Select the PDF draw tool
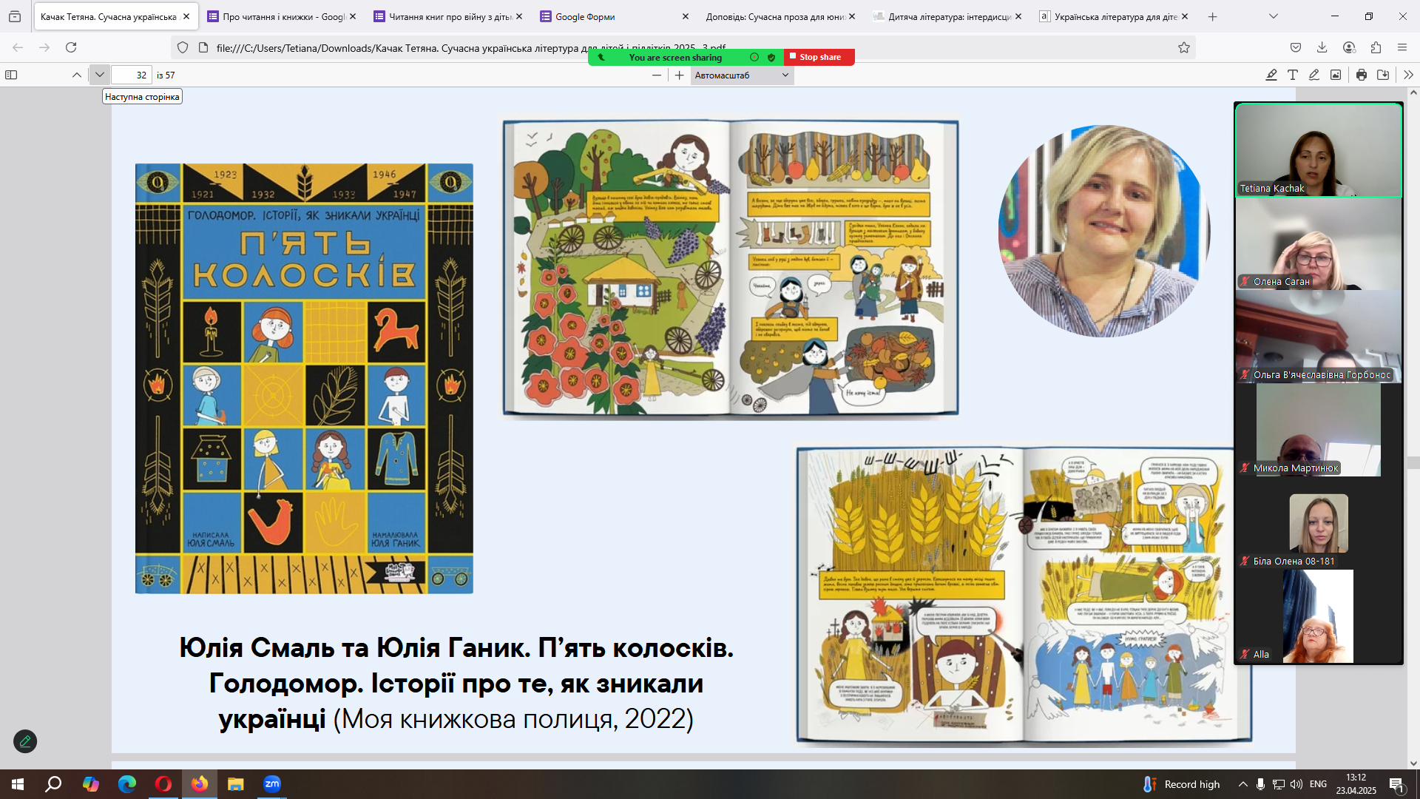The width and height of the screenshot is (1420, 799). coord(1314,75)
